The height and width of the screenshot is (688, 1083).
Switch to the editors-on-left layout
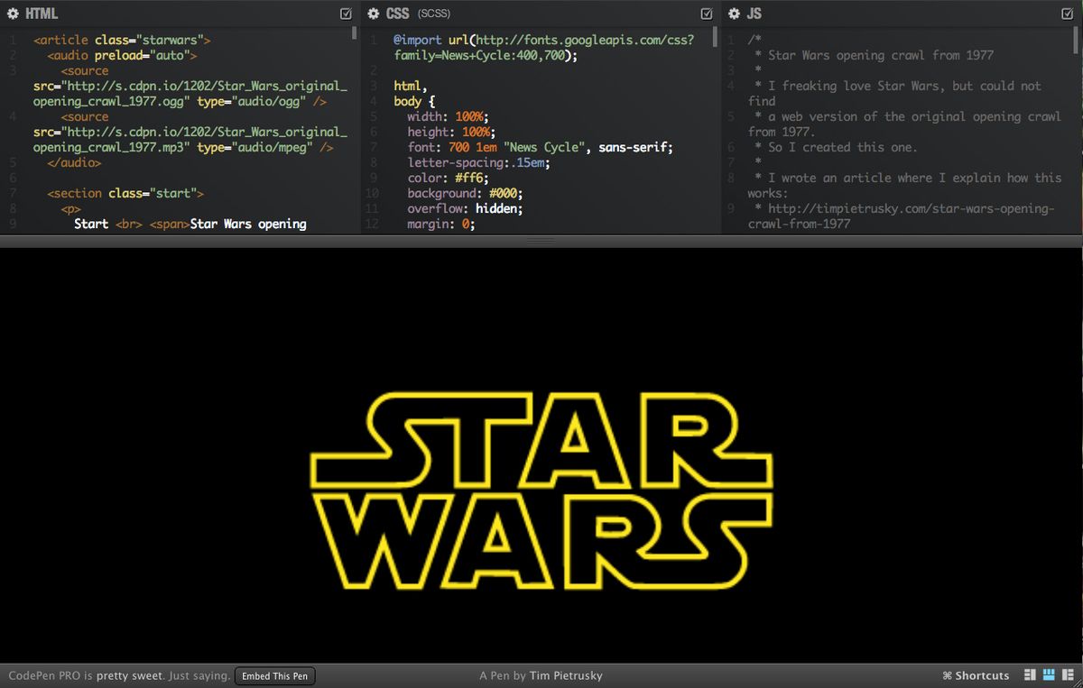[x=1029, y=674]
